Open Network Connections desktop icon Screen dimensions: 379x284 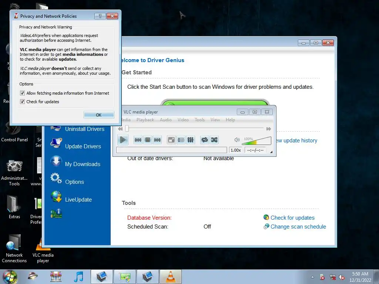pyautogui.click(x=14, y=243)
